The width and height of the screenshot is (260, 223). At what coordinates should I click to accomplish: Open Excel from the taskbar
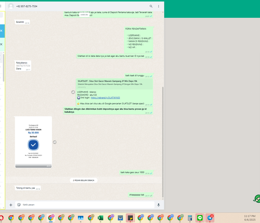point(100,218)
